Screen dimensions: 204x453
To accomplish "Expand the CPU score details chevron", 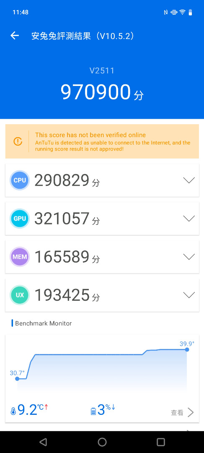I will click(189, 180).
